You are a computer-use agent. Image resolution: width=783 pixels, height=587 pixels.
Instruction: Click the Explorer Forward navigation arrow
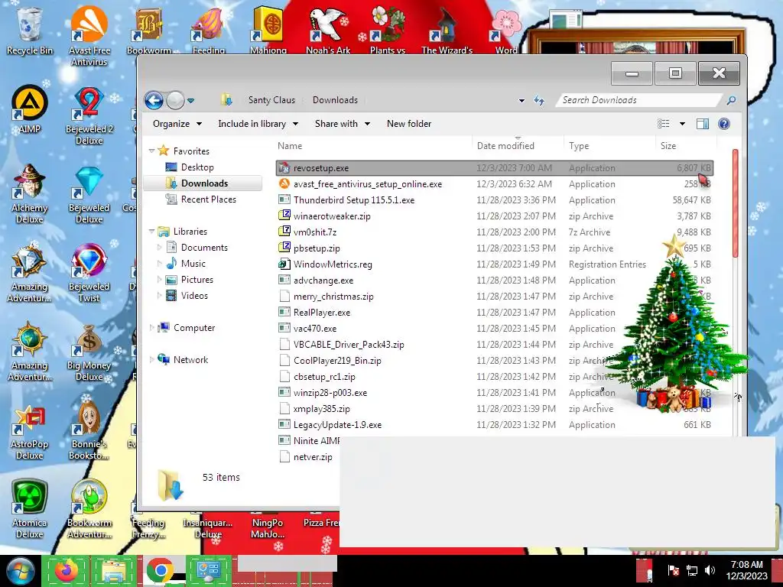coord(175,100)
